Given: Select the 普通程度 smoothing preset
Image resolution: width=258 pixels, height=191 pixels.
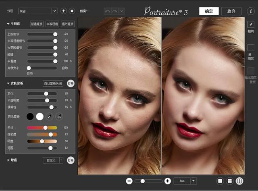Looking at the screenshot, I should [37, 24].
